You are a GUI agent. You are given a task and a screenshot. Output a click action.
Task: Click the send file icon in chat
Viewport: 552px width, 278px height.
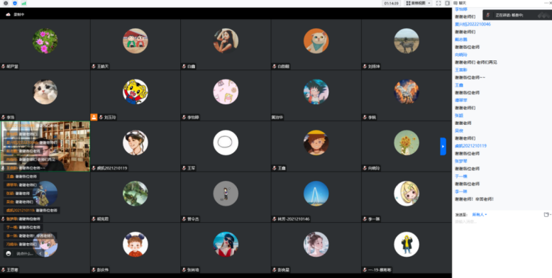(546, 214)
